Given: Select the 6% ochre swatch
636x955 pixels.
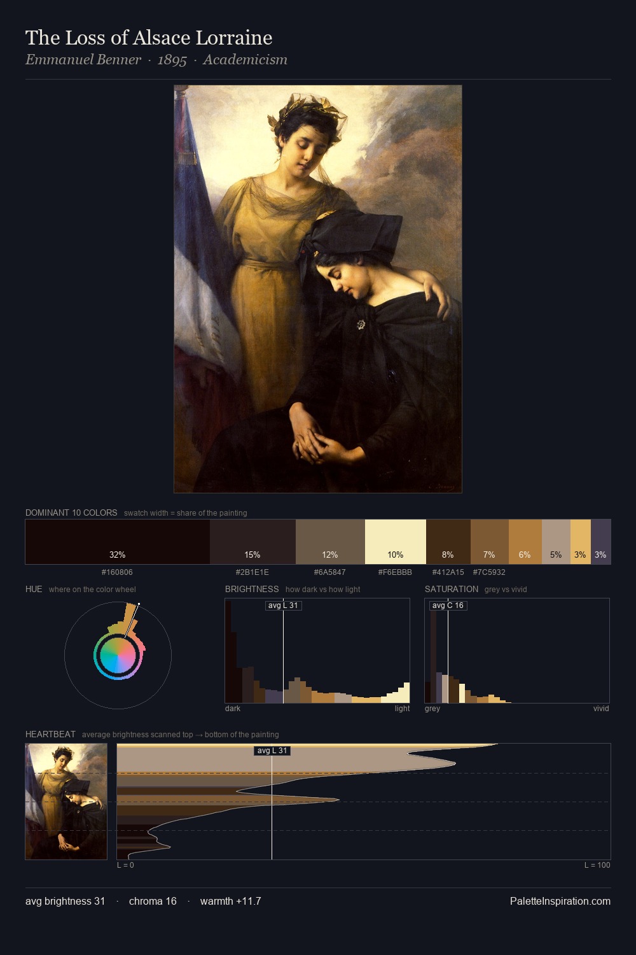Looking at the screenshot, I should tap(525, 542).
